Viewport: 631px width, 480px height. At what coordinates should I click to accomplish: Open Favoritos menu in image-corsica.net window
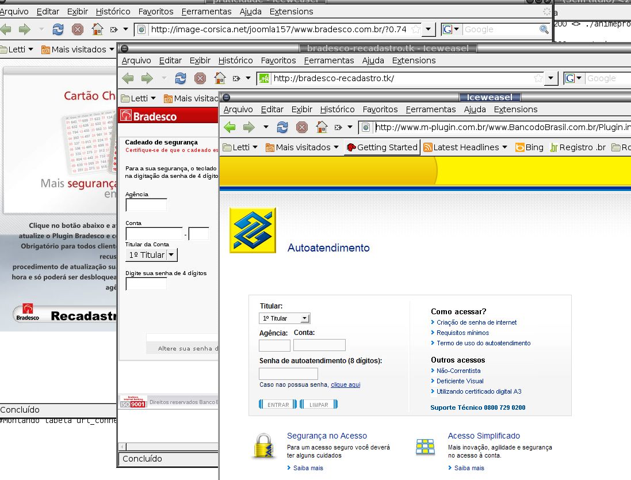(x=156, y=12)
